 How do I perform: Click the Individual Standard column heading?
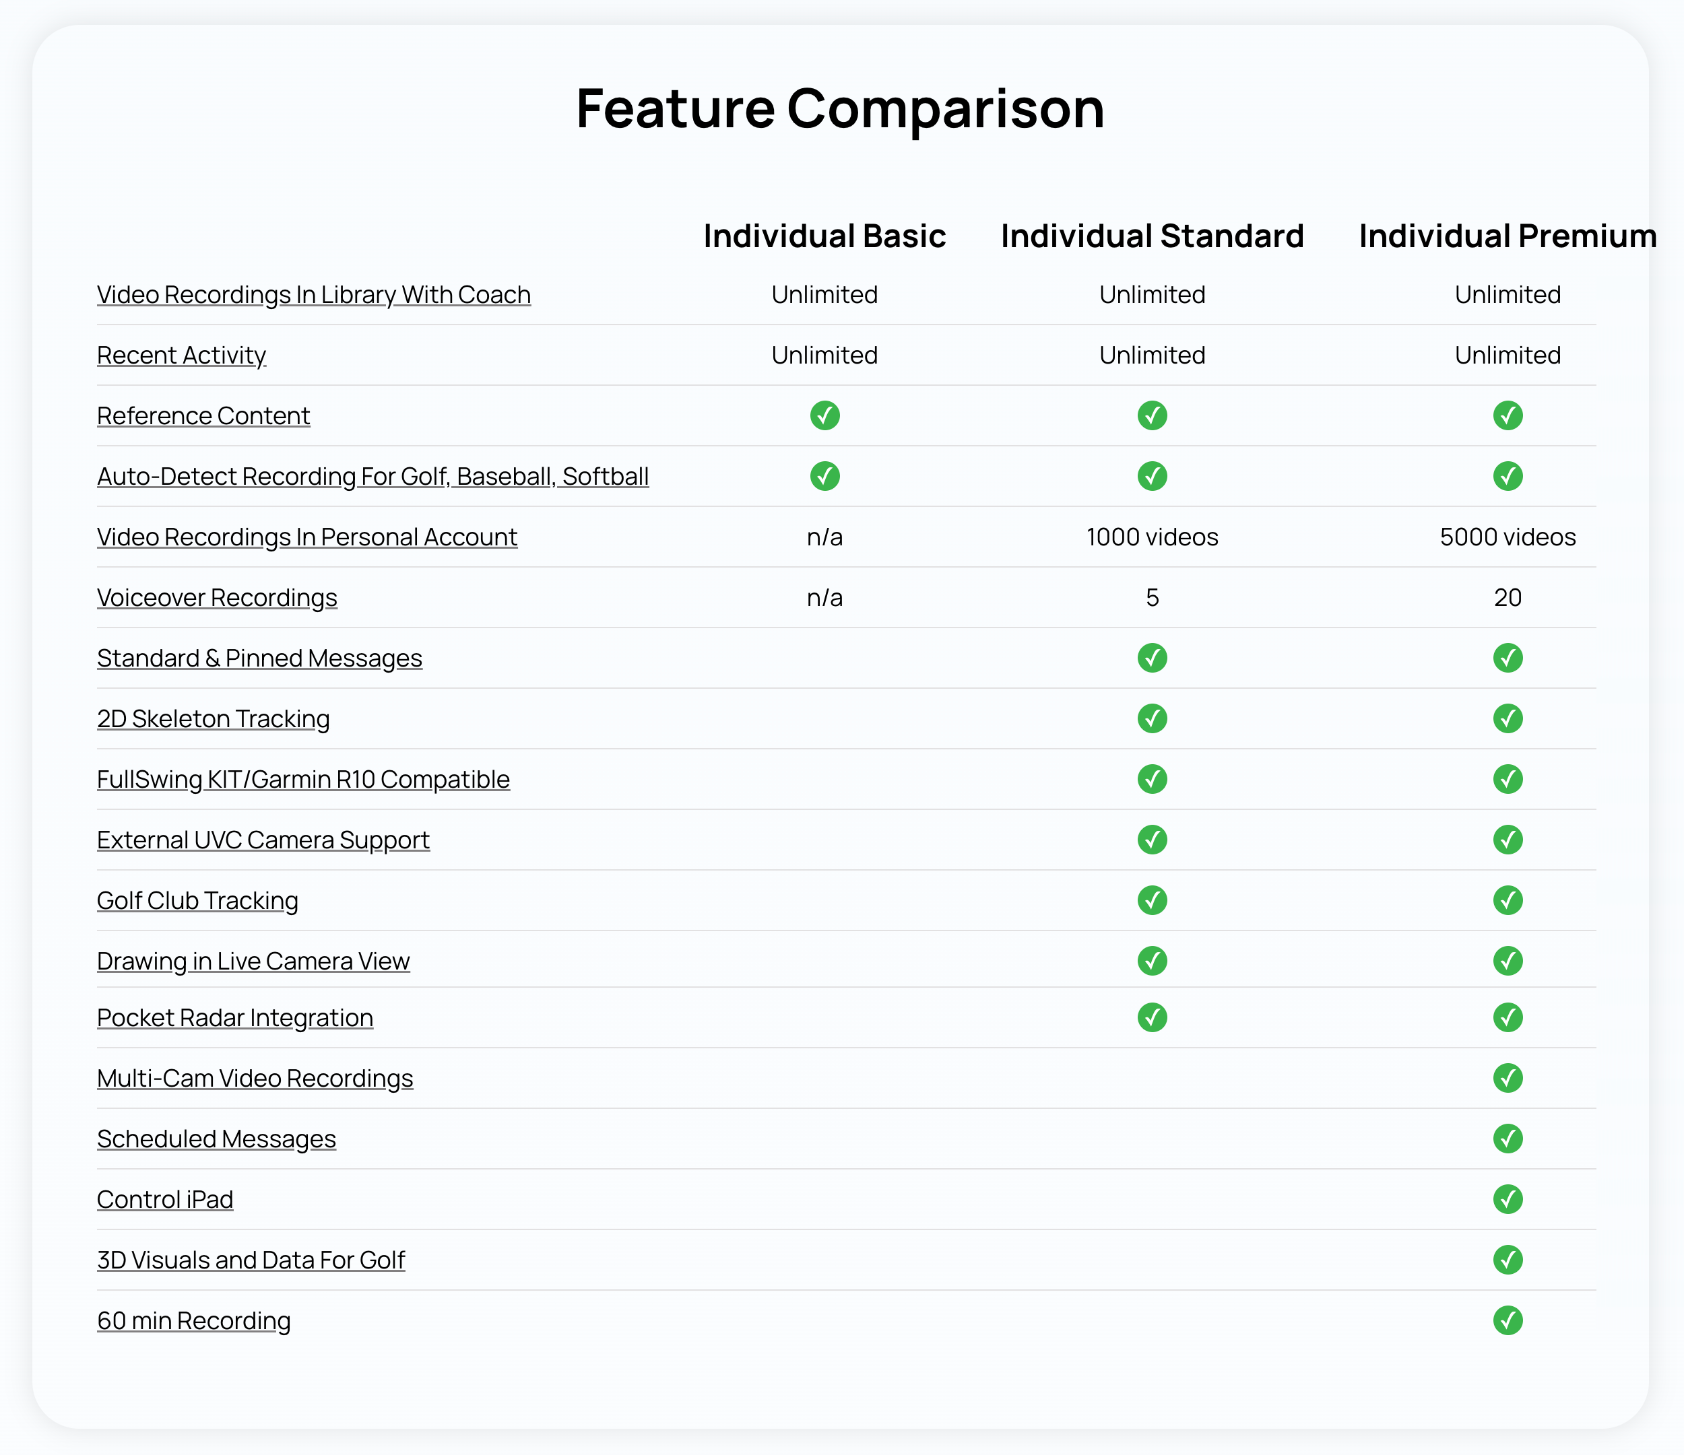pos(1152,236)
